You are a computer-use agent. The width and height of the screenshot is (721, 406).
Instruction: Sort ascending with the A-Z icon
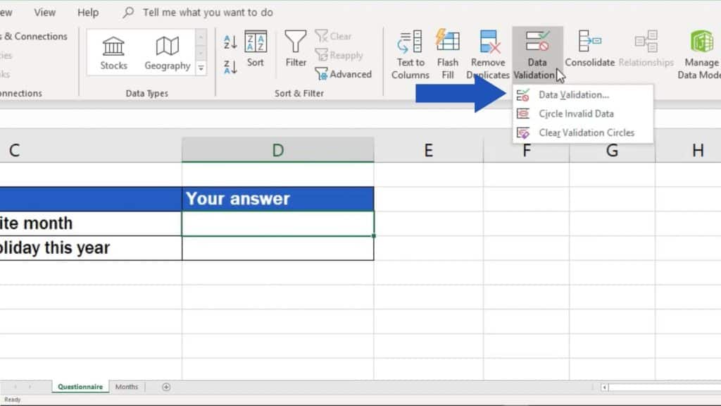pos(231,40)
